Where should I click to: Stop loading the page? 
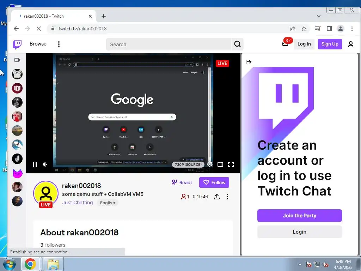(x=39, y=29)
